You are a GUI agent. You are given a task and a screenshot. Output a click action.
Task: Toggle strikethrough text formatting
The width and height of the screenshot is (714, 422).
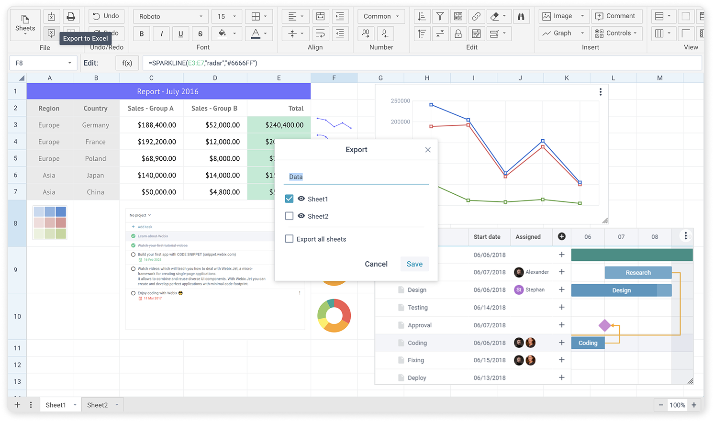coord(200,33)
